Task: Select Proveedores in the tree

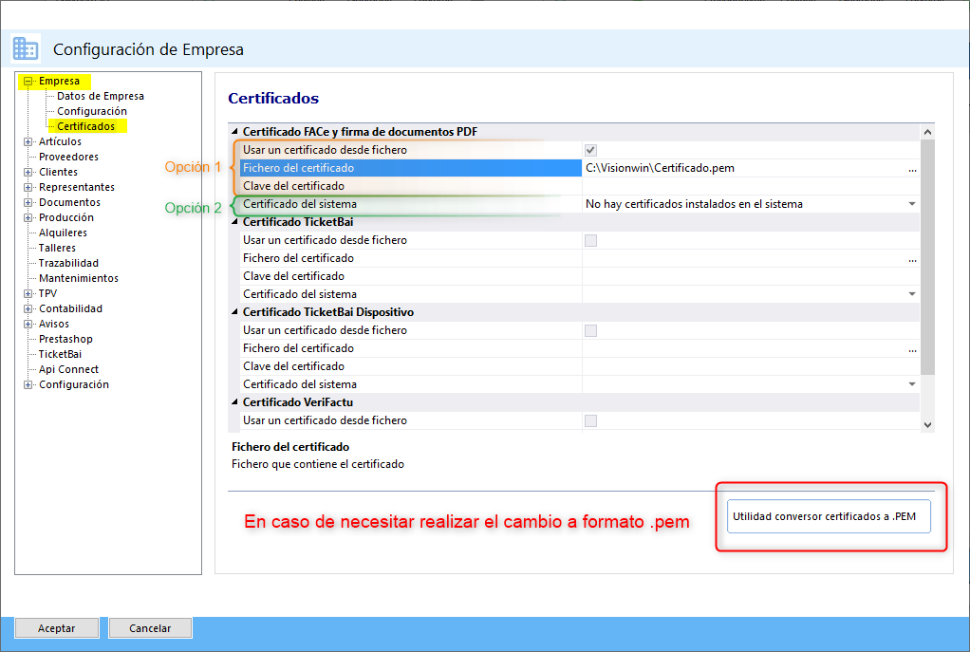Action: pos(68,157)
